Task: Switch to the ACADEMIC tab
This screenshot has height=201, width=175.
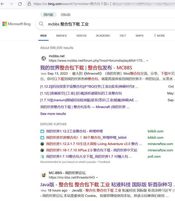Action: point(103,36)
